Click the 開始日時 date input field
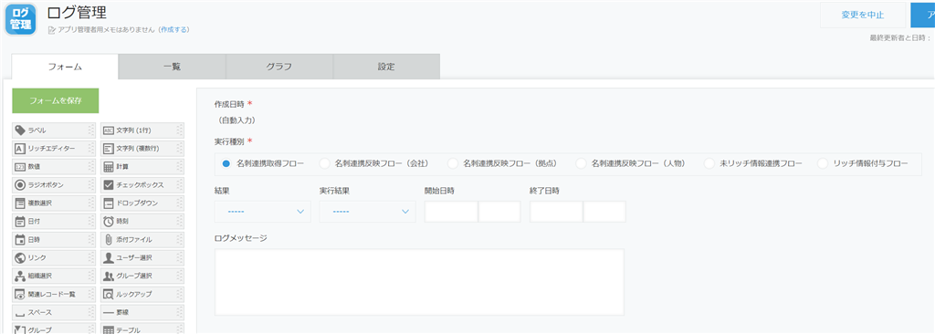Viewport: 935px width, 334px height. click(x=451, y=212)
